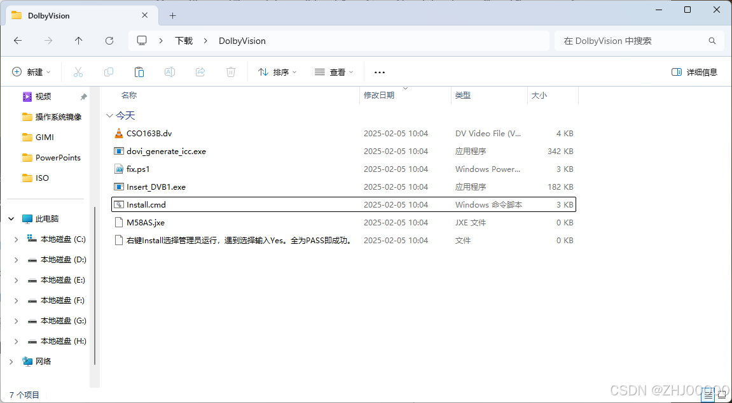This screenshot has width=732, height=403.
Task: Click the pin icon beside 视频
Action: click(x=83, y=97)
